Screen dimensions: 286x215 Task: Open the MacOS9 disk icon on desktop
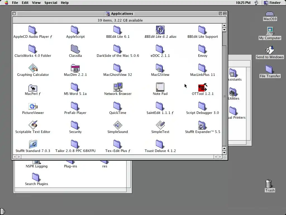click(270, 14)
